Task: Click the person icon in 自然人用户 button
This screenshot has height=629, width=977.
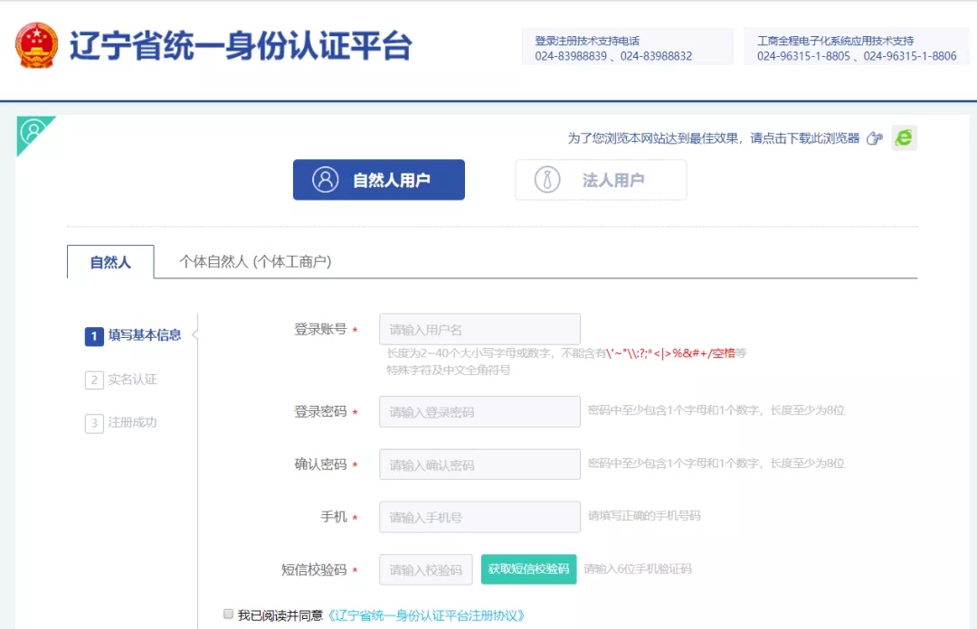Action: coord(326,179)
